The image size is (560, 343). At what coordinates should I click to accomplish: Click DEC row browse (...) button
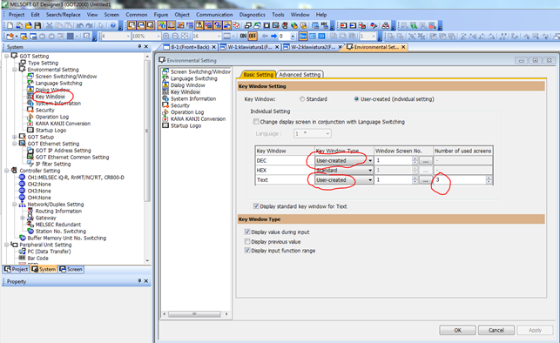pos(425,160)
